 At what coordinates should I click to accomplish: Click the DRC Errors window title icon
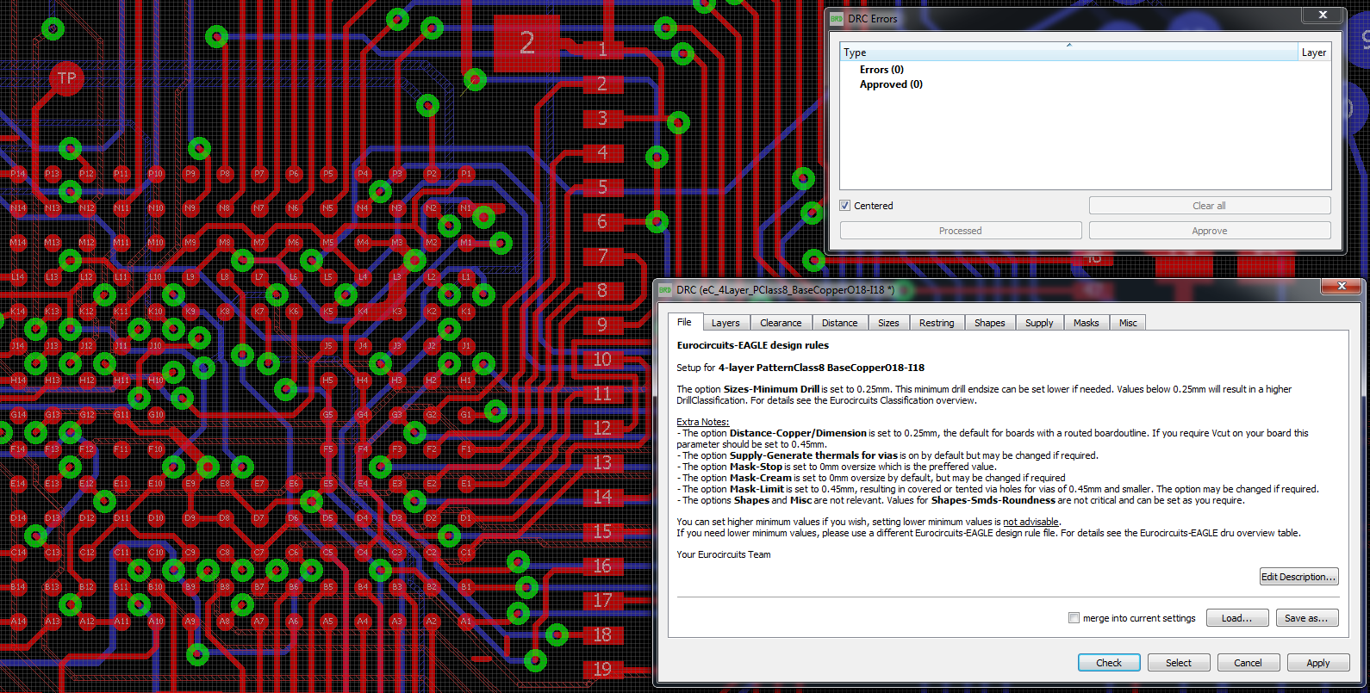pos(837,18)
